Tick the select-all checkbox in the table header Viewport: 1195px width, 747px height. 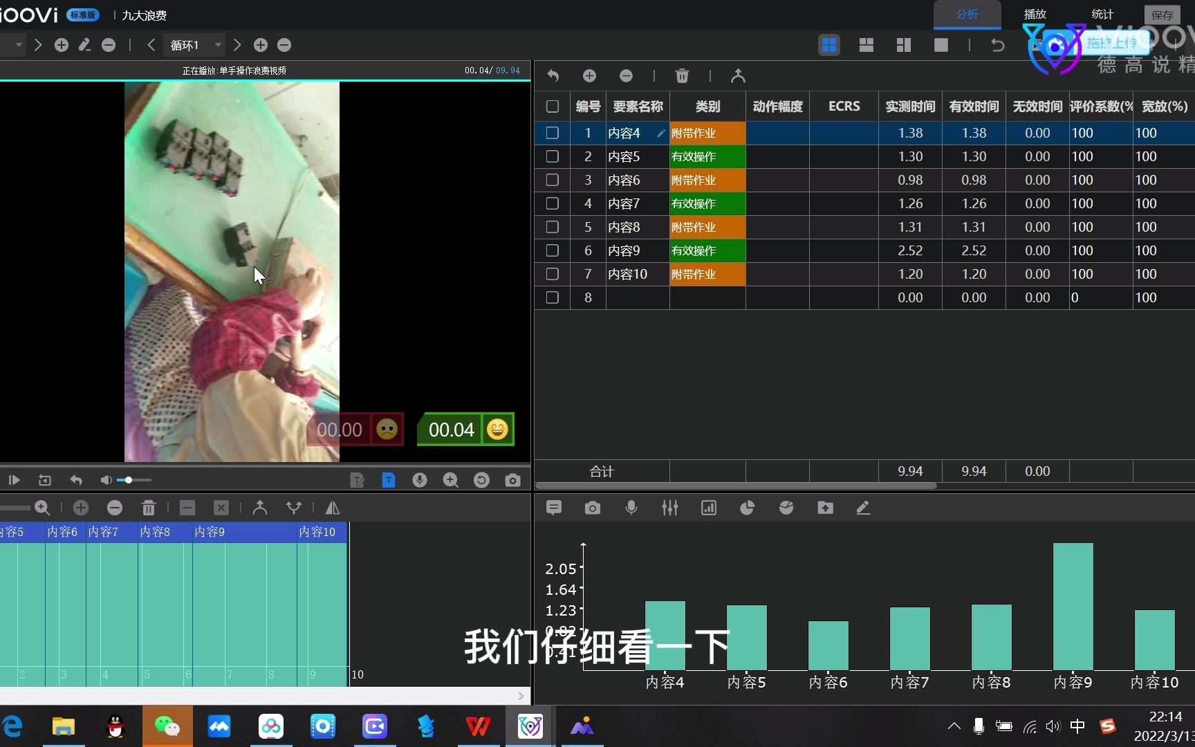(552, 106)
